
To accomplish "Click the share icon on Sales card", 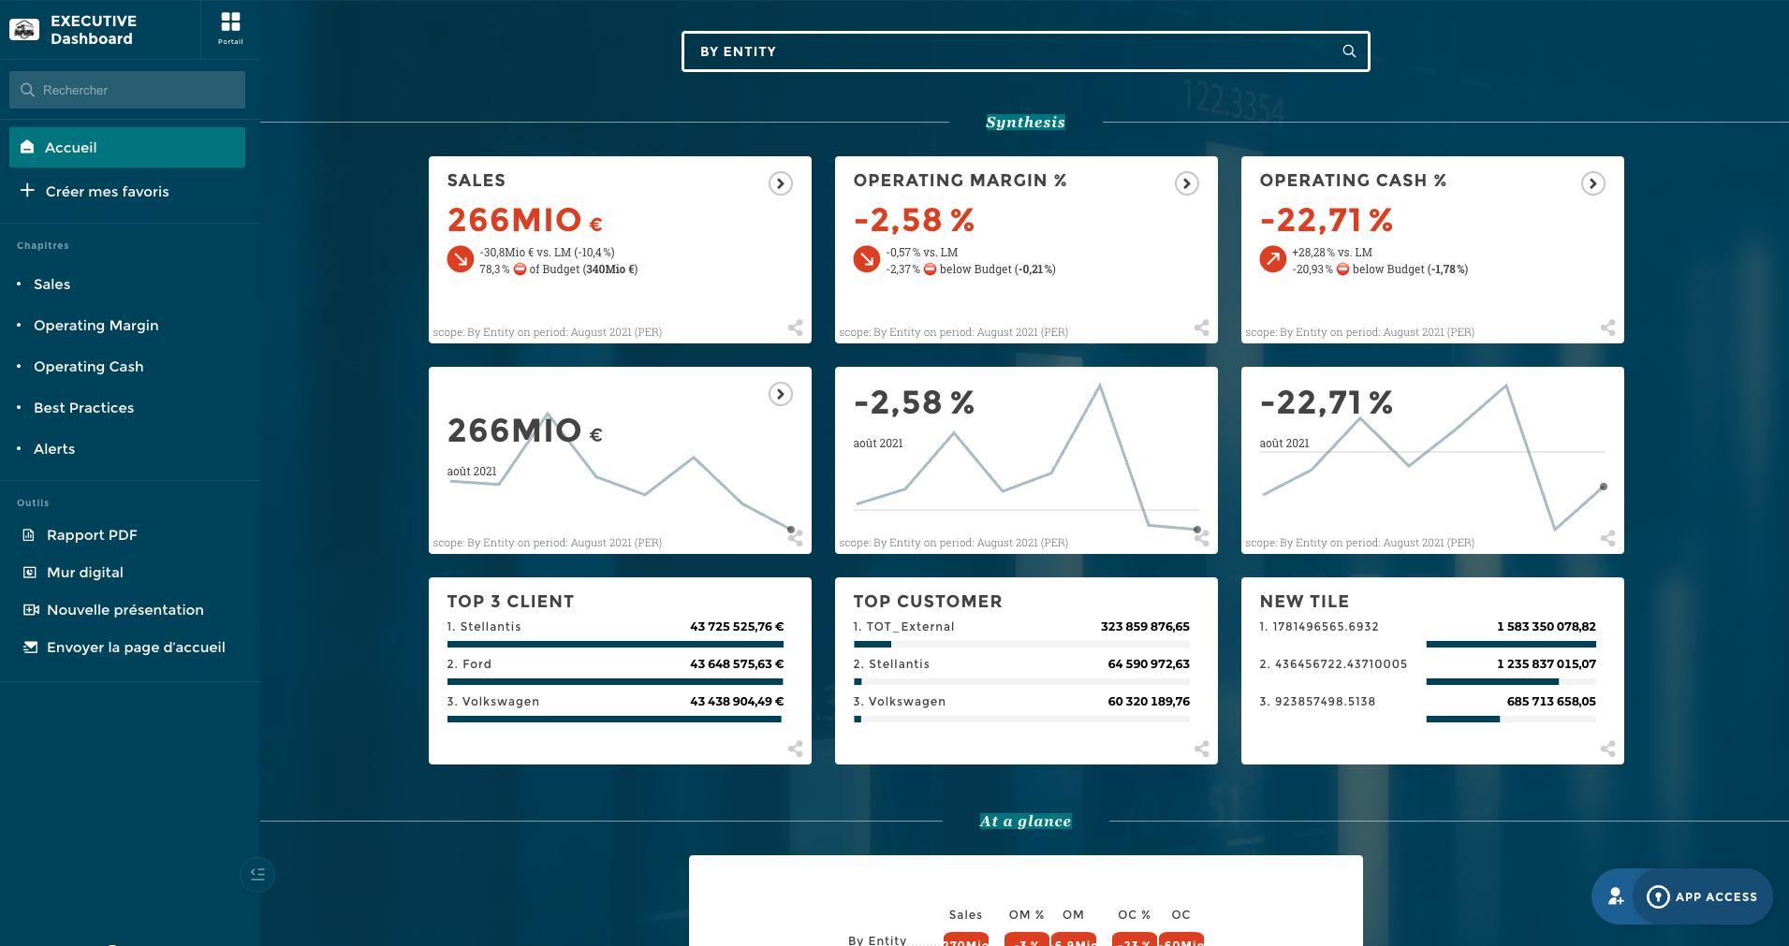I will [795, 327].
